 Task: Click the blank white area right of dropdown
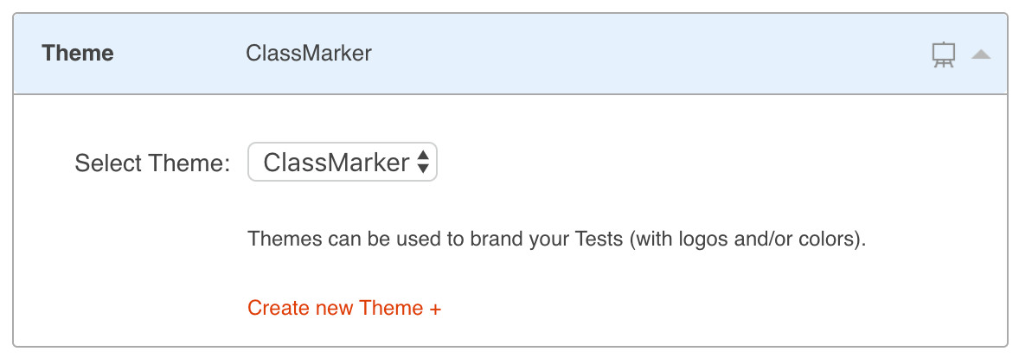[692, 163]
